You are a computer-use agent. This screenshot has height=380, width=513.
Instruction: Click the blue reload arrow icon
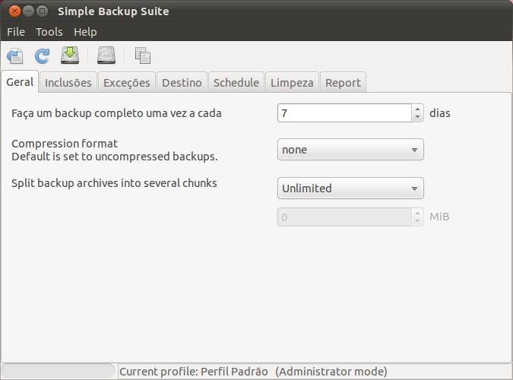[43, 56]
